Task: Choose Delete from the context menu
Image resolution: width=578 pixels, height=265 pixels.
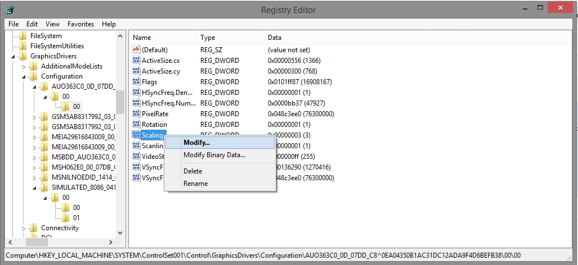Action: click(219, 171)
